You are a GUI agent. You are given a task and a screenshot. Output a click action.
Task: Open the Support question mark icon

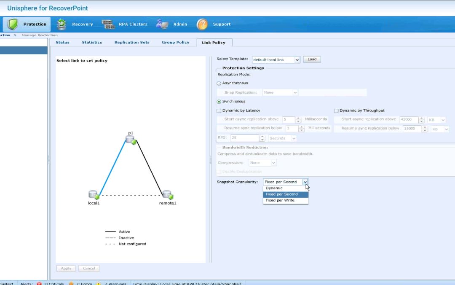click(202, 24)
